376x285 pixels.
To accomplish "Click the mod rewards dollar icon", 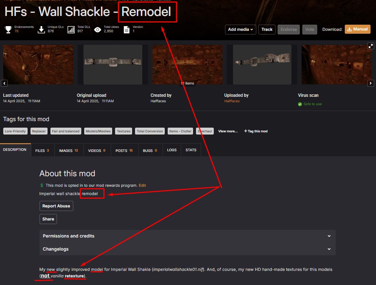I will click(42, 185).
